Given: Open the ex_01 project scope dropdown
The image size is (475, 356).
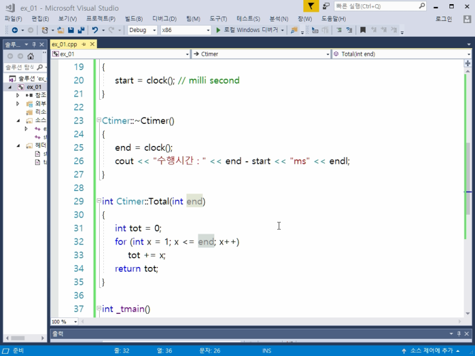Looking at the screenshot, I should pos(187,54).
